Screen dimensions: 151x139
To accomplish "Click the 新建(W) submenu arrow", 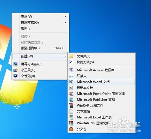I will pyautogui.click(x=65, y=56).
